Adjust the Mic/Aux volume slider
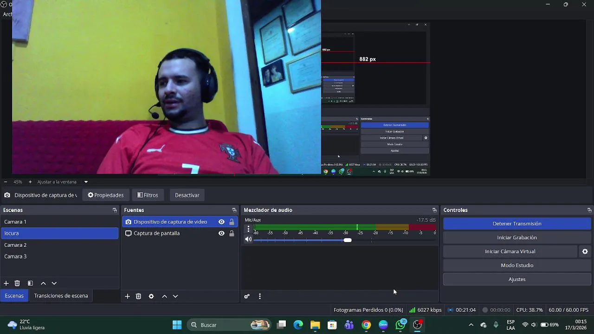This screenshot has height=334, width=594. [x=348, y=240]
